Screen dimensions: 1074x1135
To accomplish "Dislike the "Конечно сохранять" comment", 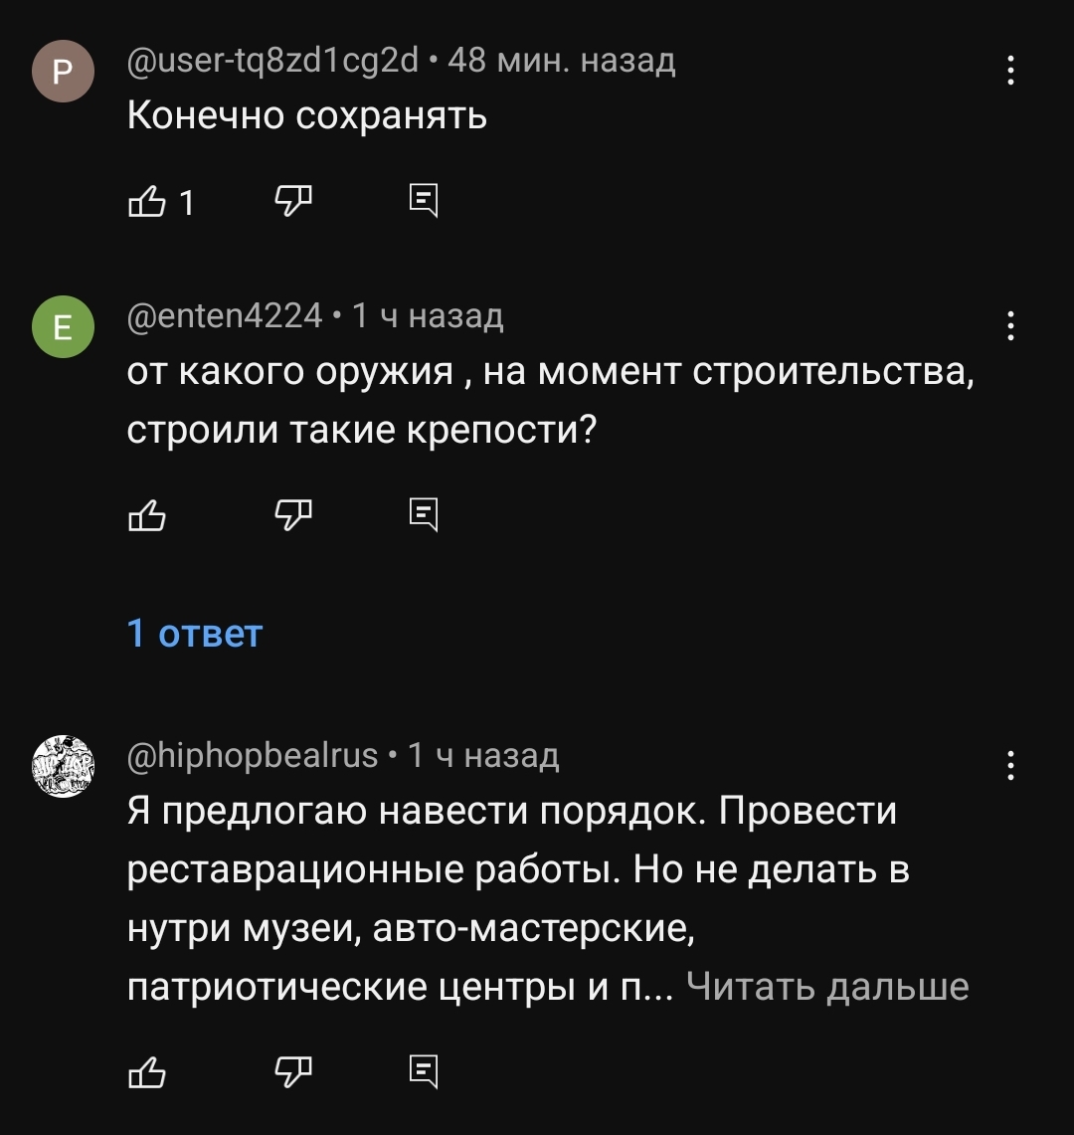I will pos(291,202).
